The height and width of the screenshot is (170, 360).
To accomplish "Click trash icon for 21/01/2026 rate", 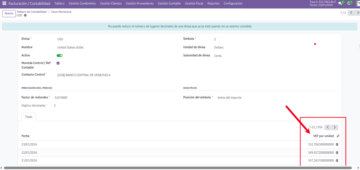I will pos(337,160).
